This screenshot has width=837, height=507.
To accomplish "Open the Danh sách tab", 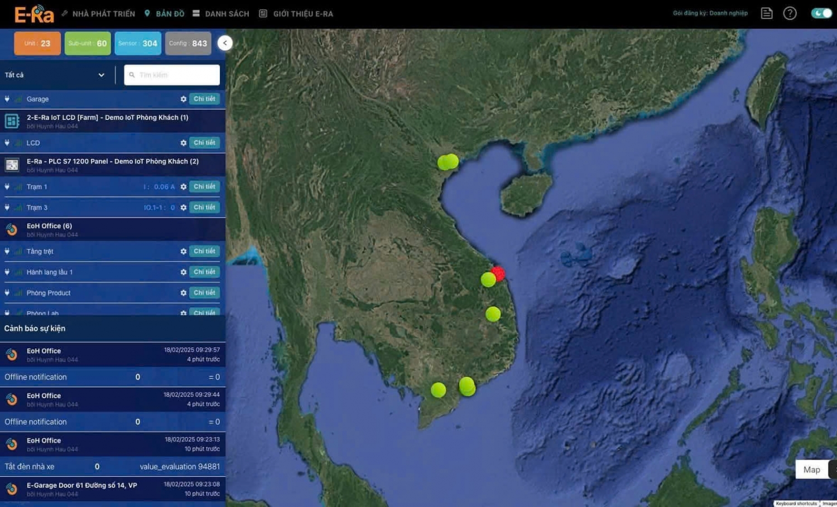I will pos(221,14).
